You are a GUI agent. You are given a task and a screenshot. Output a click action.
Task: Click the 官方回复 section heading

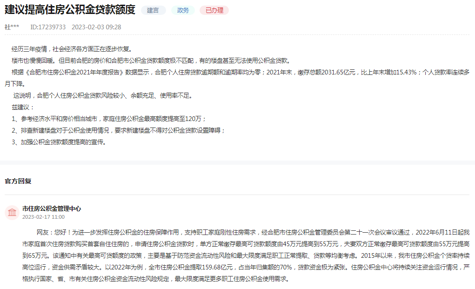(x=18, y=181)
